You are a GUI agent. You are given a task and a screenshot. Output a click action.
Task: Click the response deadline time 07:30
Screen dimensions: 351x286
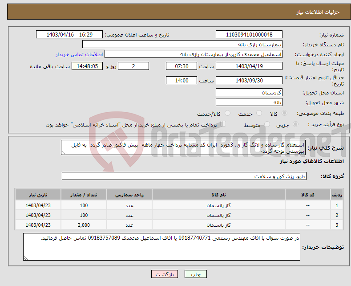(x=182, y=66)
